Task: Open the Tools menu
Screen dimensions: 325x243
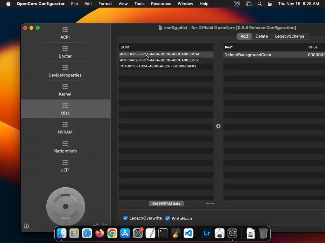Action: tap(139, 4)
